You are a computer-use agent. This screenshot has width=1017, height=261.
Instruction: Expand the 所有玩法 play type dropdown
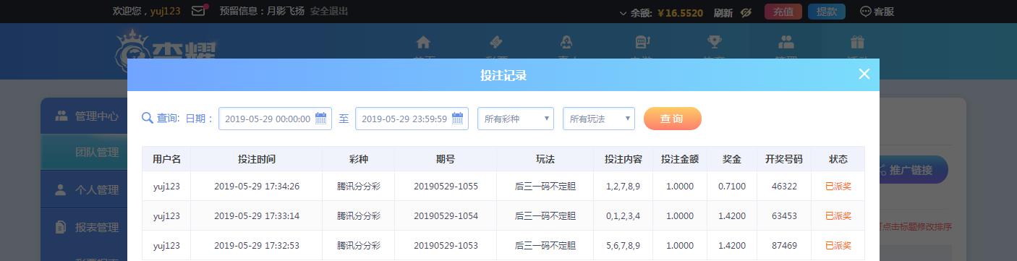click(599, 119)
